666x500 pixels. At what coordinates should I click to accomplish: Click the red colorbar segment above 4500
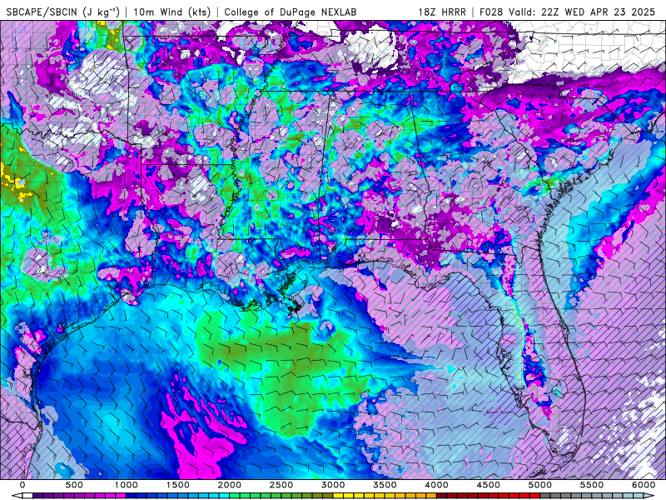tap(494, 496)
